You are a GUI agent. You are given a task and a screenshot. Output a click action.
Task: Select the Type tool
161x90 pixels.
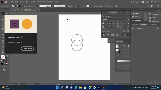click(x=3, y=22)
